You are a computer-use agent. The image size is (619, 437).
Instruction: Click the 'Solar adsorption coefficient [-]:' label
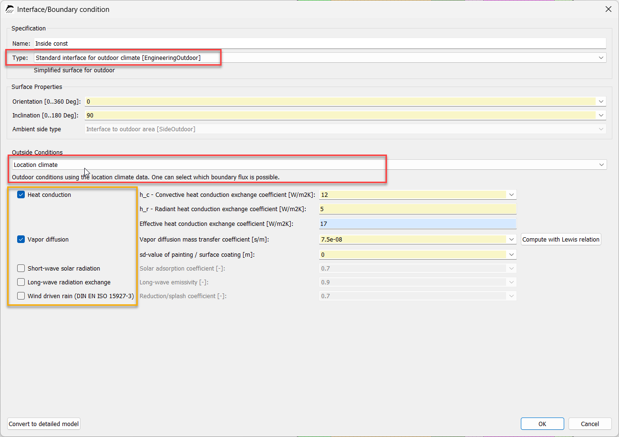(x=183, y=268)
